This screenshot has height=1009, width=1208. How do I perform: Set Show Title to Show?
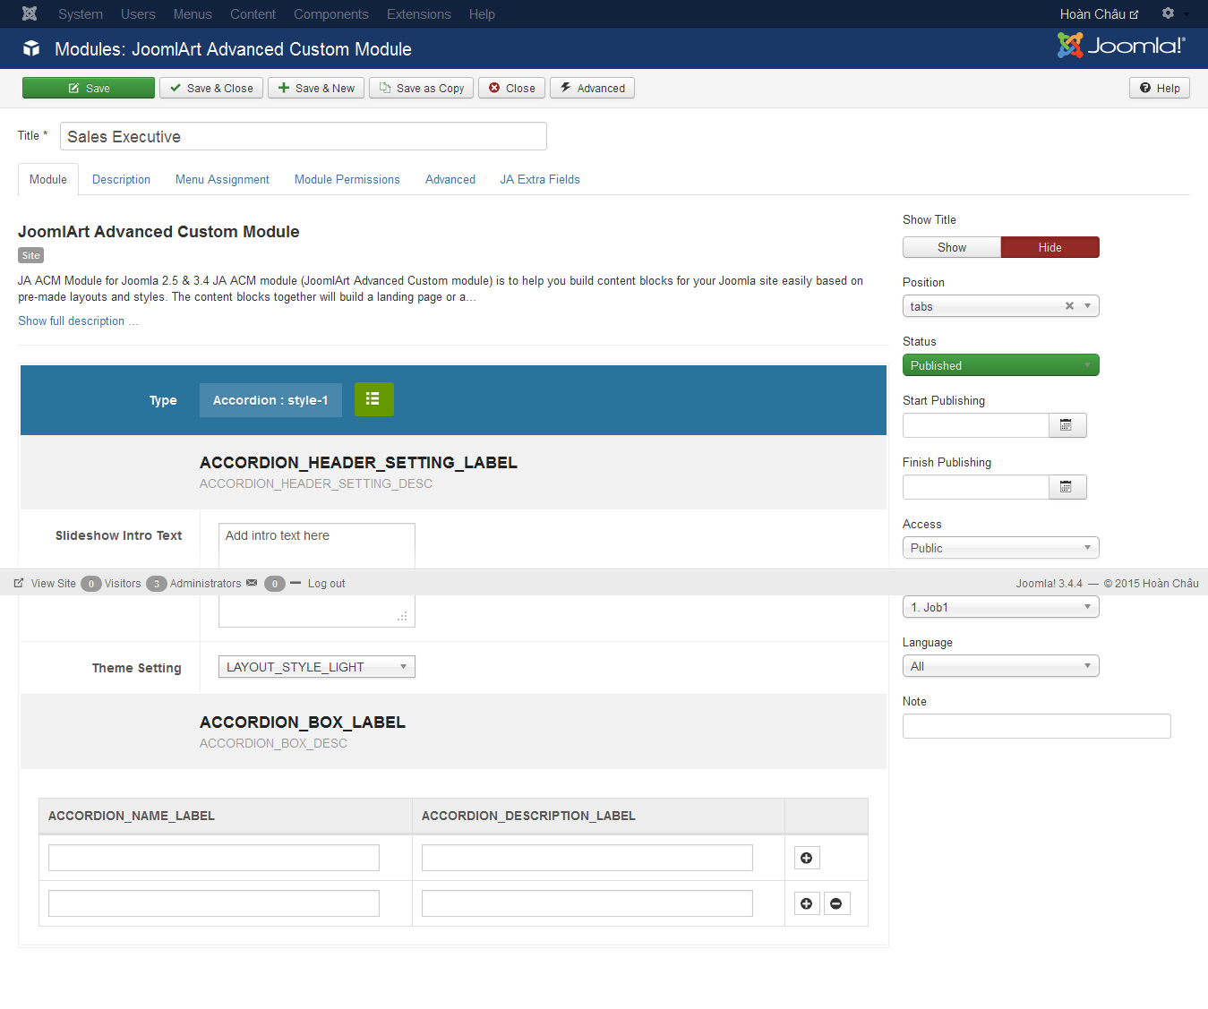tap(951, 247)
